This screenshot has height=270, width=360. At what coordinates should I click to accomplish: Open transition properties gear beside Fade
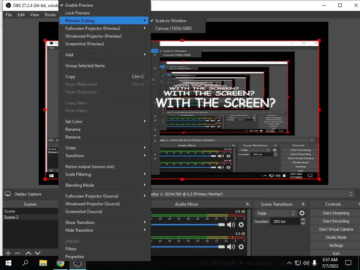(302, 213)
